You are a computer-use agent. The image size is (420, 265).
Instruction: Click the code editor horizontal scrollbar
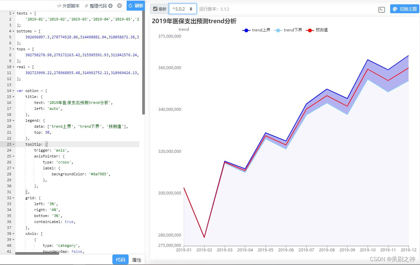tap(37, 253)
